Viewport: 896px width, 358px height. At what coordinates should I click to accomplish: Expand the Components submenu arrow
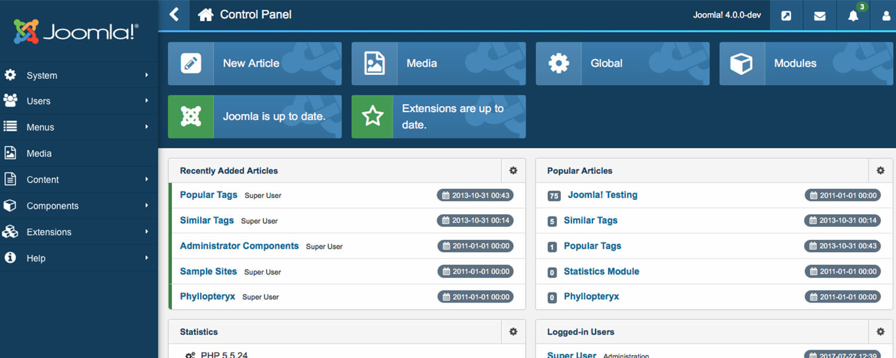[x=146, y=205]
